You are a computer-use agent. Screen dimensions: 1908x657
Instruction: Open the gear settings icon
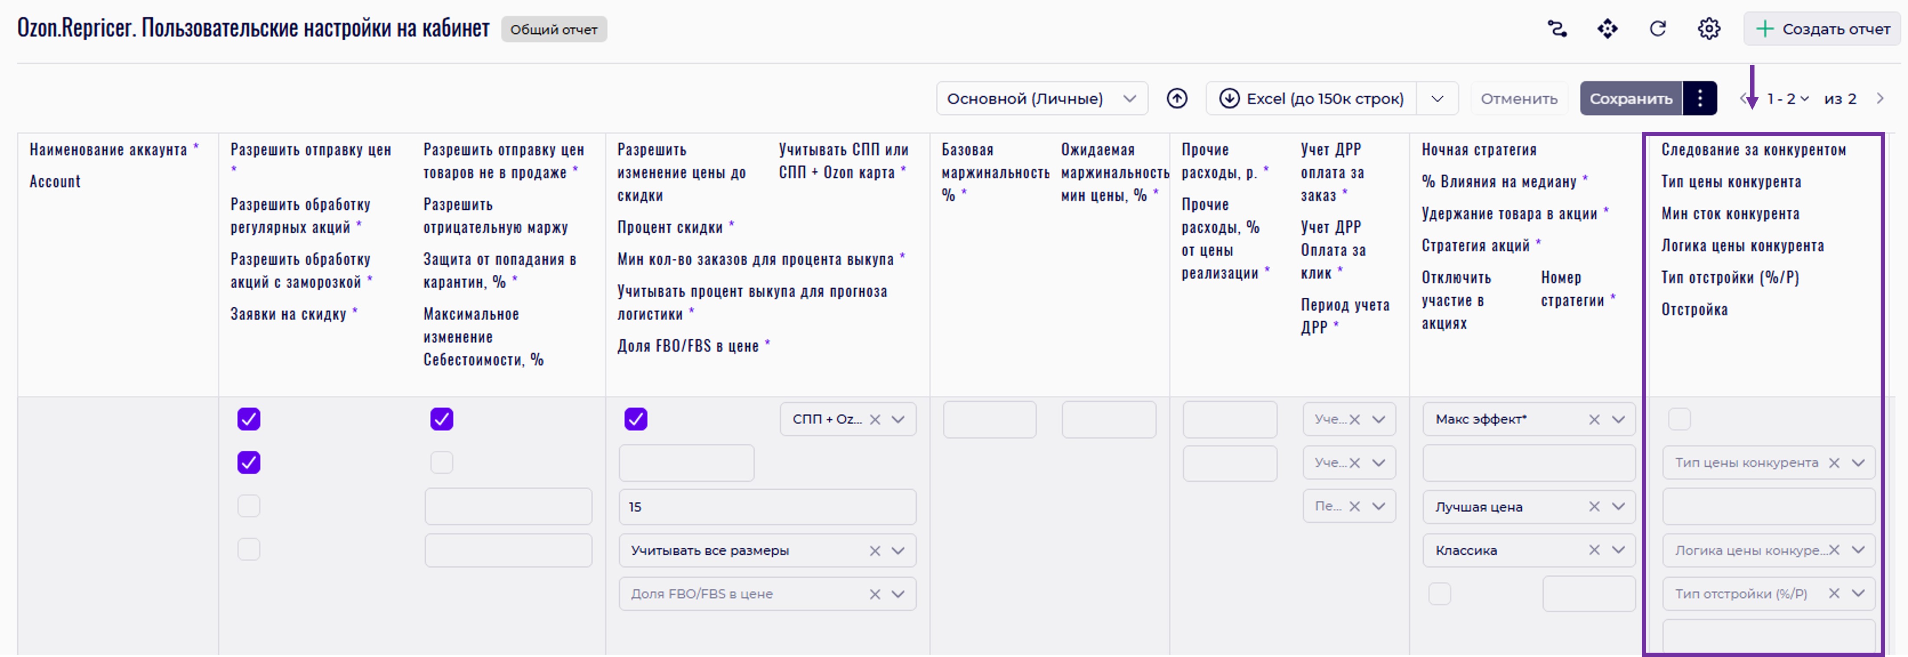click(1709, 29)
